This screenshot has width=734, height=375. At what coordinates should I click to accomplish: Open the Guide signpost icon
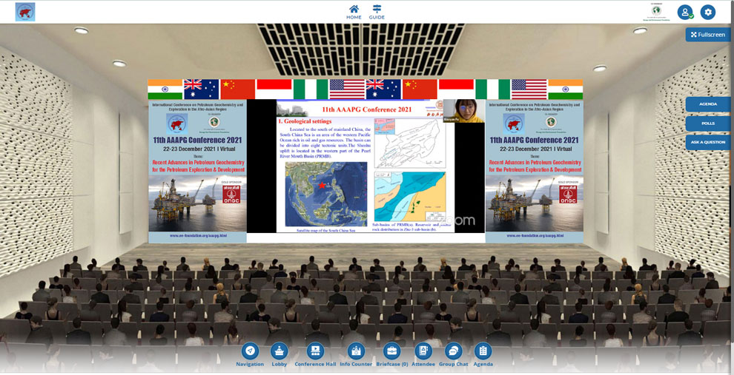click(x=377, y=12)
